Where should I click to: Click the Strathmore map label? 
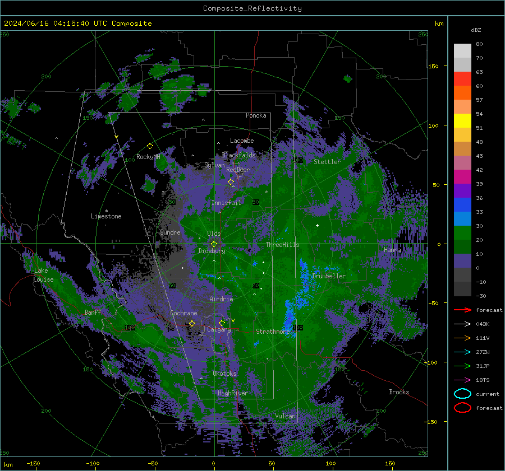[273, 332]
